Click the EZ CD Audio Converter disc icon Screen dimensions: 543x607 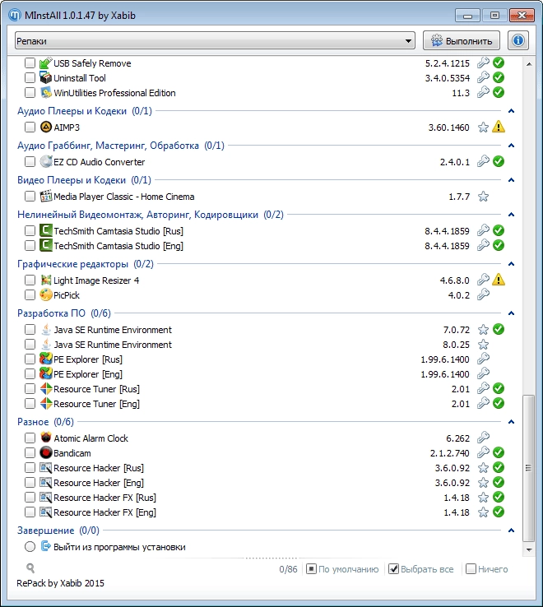46,161
